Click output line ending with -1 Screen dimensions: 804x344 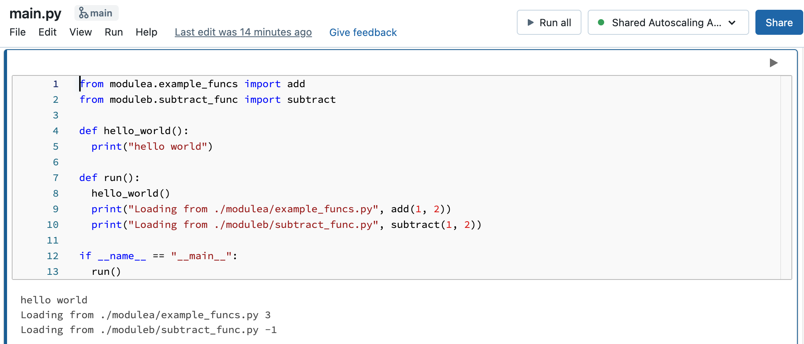pos(149,330)
